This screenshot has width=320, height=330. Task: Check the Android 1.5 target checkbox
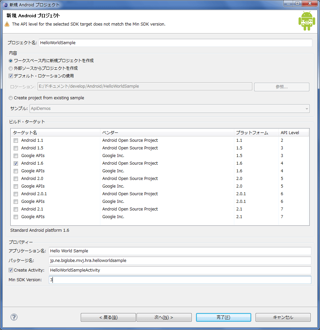(x=16, y=148)
